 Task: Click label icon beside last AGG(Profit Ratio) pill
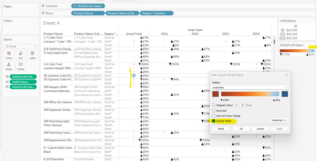6,87
